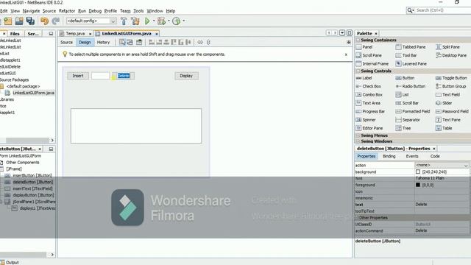The image size is (471, 265).
Task: Close the multiple-selection hint bar
Action: click(346, 54)
